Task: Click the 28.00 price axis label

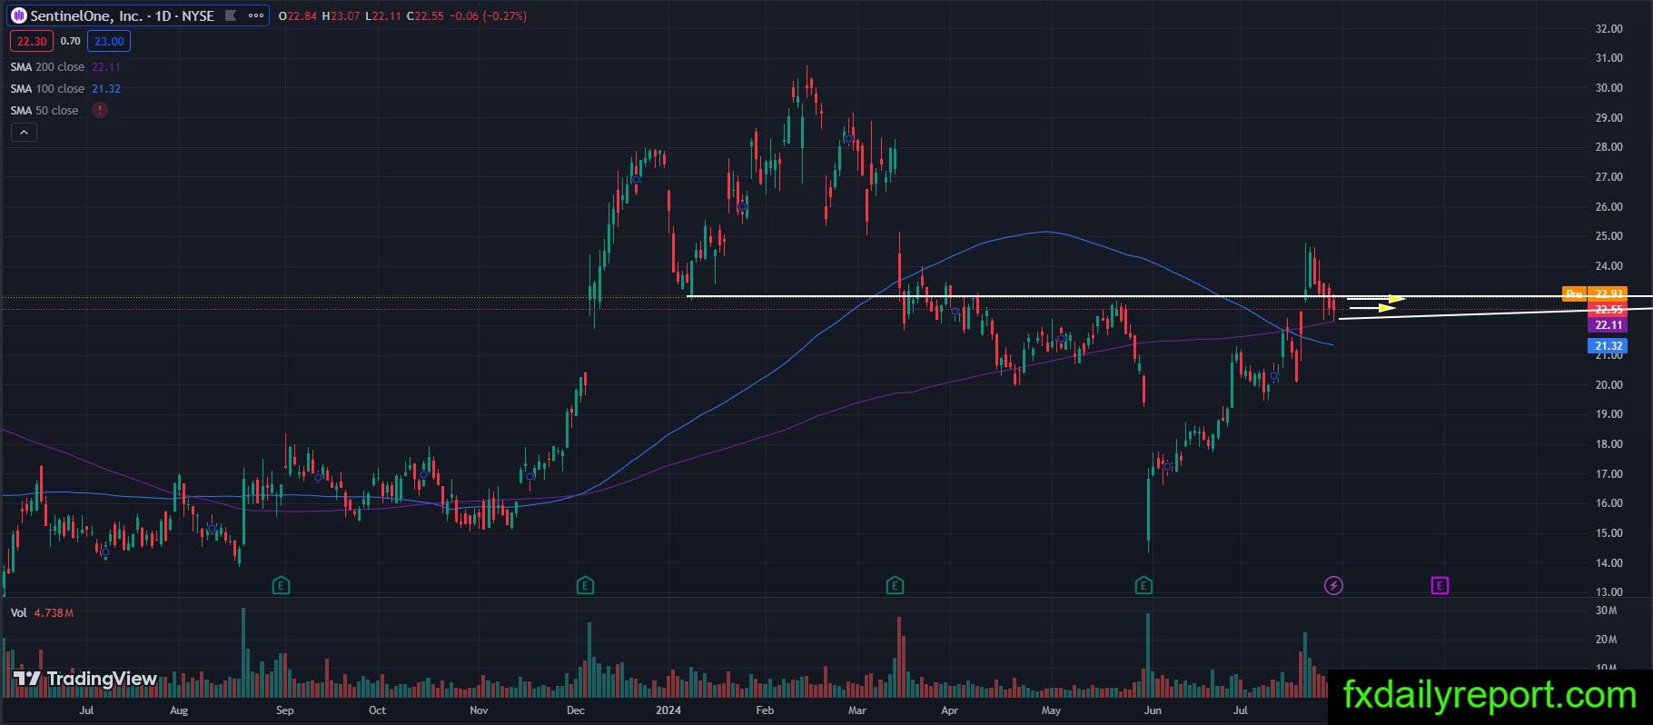Action: 1608,147
